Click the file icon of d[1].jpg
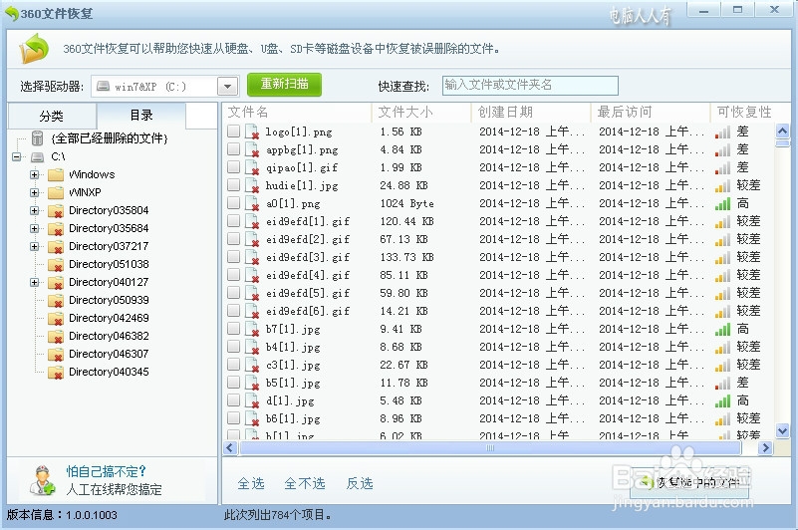The height and width of the screenshot is (530, 798). pos(252,400)
